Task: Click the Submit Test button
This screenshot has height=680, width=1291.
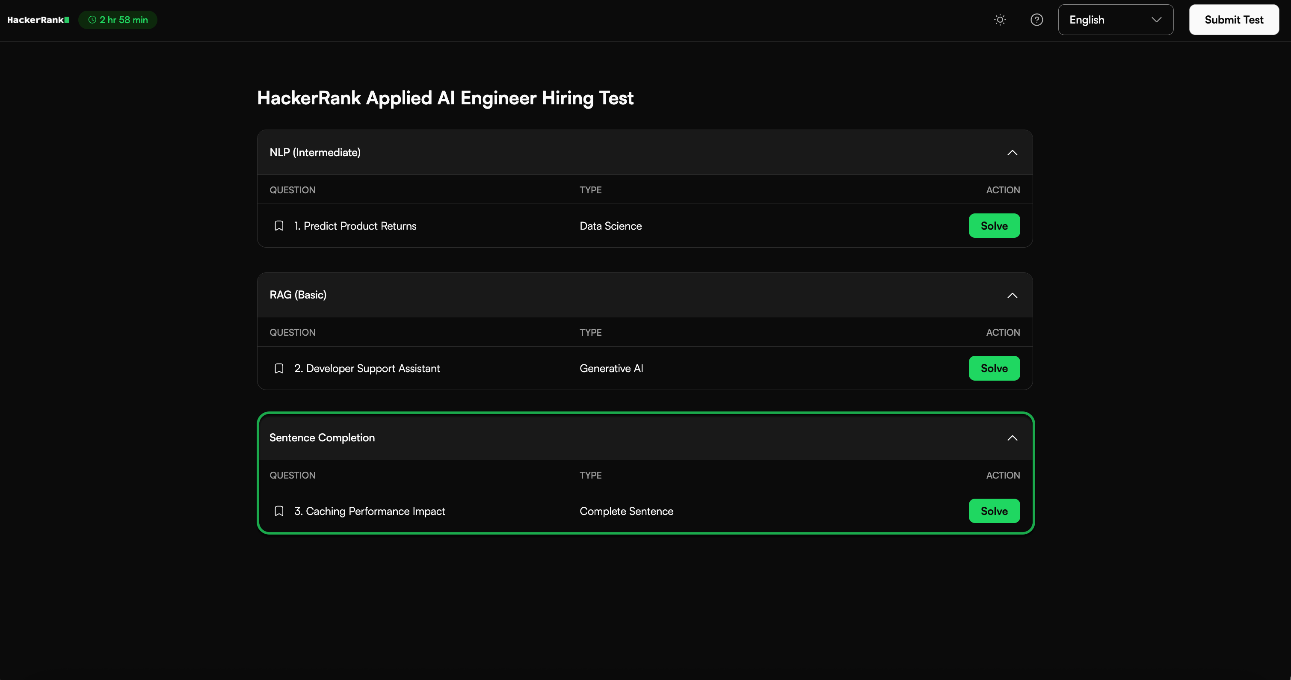Action: [x=1233, y=20]
